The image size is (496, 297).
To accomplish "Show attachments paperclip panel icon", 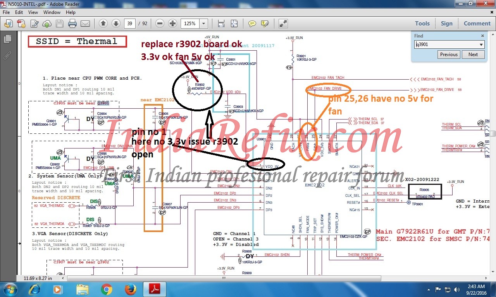I will coord(7,56).
